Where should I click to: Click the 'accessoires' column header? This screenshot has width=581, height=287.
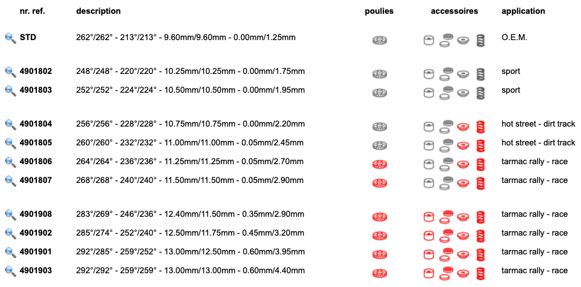pyautogui.click(x=454, y=11)
